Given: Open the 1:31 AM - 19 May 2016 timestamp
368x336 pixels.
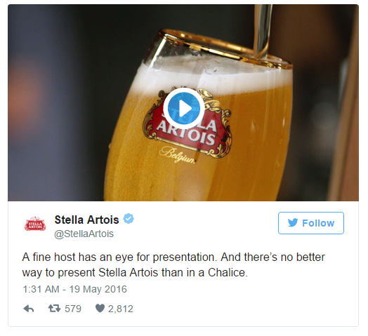Looking at the screenshot, I should (75, 289).
